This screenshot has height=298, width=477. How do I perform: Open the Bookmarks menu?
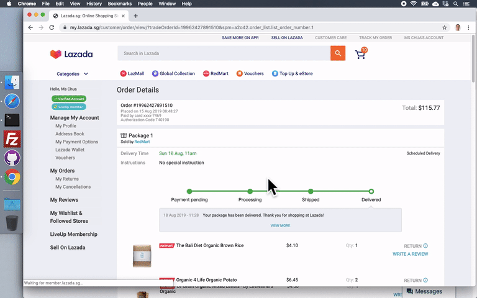[119, 4]
